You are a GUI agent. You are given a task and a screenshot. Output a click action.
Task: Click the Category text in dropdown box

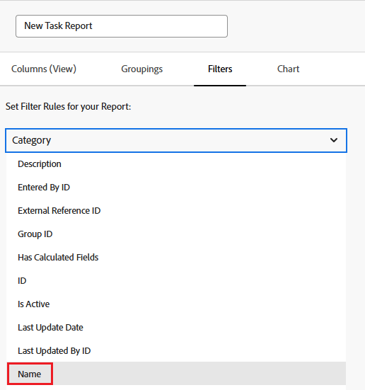[x=32, y=140]
